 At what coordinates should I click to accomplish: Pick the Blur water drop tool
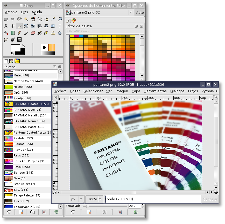coord(60,33)
